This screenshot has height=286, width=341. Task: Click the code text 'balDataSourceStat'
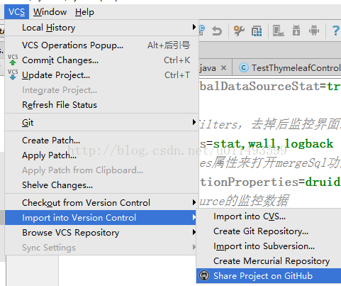[x=259, y=86]
